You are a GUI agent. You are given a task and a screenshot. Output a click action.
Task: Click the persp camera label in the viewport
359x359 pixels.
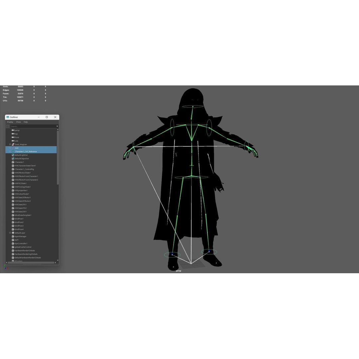[179, 271]
